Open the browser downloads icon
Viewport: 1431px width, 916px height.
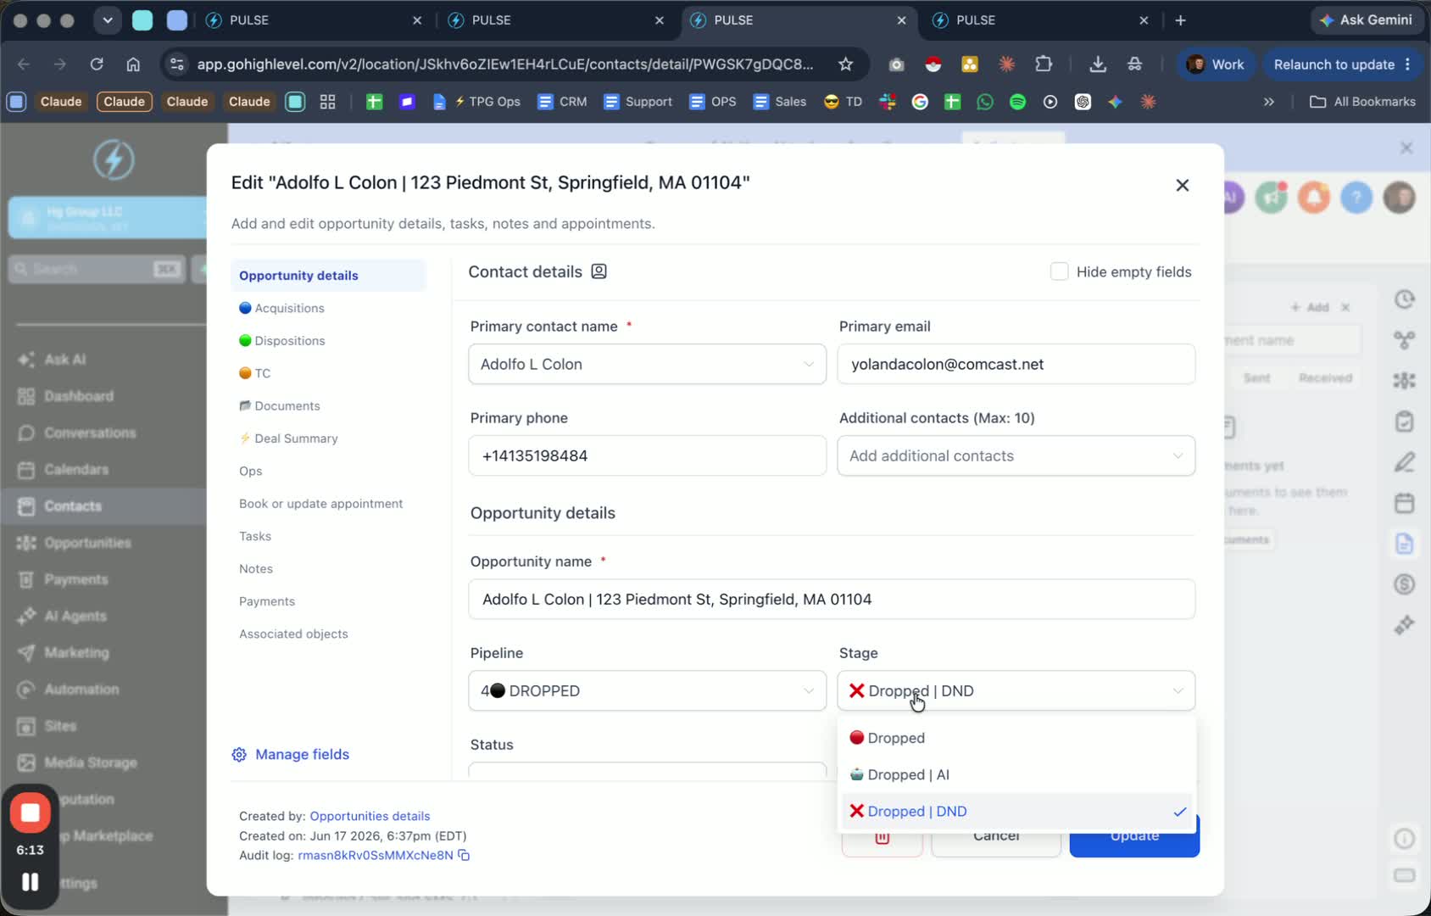coord(1098,64)
